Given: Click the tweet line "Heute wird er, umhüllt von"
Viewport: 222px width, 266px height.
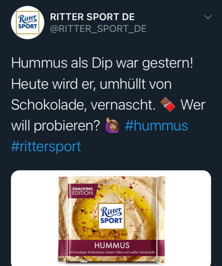Looking at the screenshot, I should click(91, 84).
